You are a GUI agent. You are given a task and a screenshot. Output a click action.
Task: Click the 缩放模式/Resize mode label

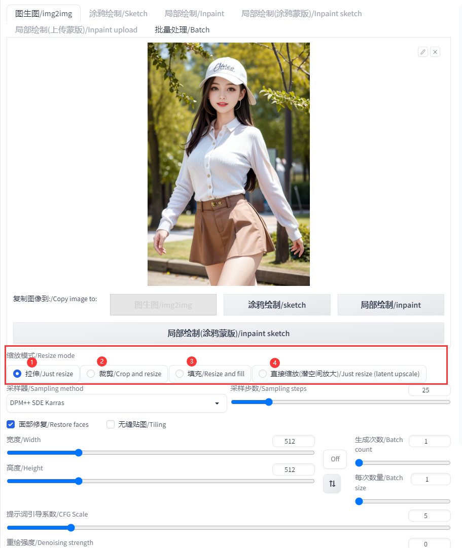pos(41,355)
